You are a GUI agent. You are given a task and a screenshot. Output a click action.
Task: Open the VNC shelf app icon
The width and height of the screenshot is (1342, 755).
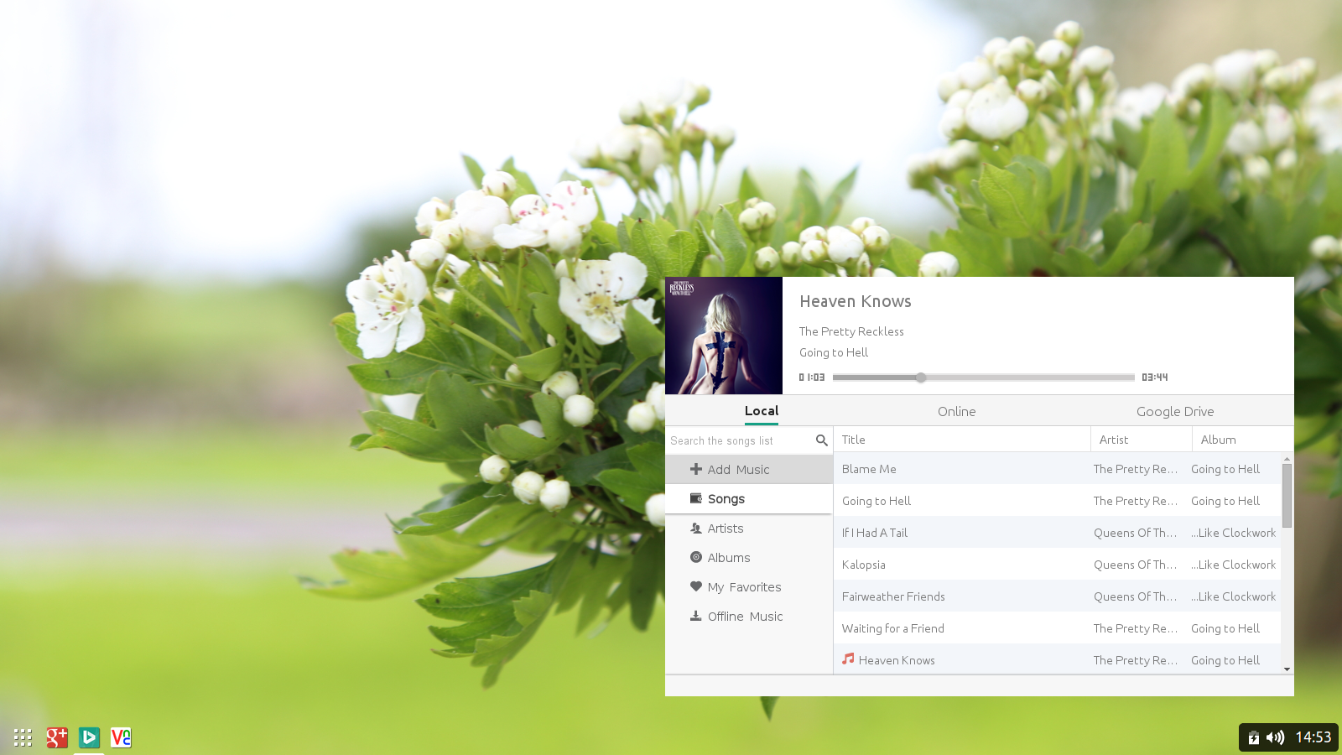tap(121, 737)
